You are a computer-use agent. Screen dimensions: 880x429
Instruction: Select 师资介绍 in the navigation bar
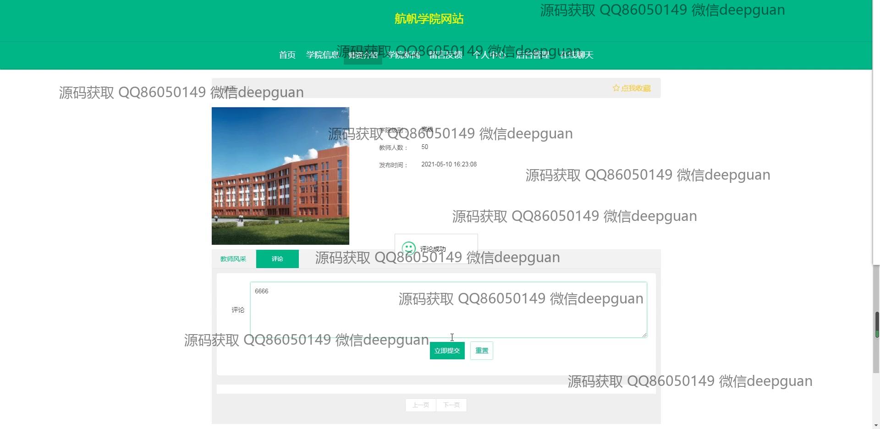tap(363, 55)
